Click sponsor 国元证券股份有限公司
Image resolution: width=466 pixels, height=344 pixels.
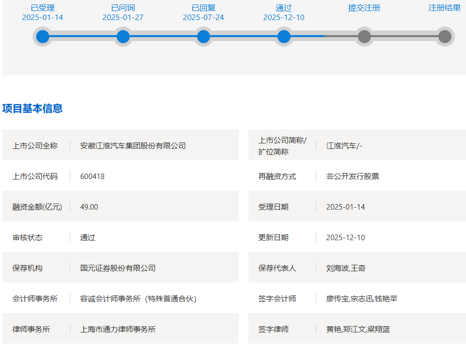point(118,268)
